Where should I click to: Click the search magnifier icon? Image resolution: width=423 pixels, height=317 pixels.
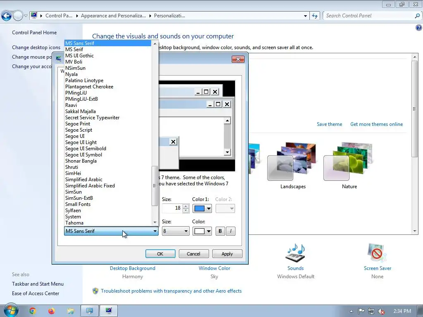(417, 16)
